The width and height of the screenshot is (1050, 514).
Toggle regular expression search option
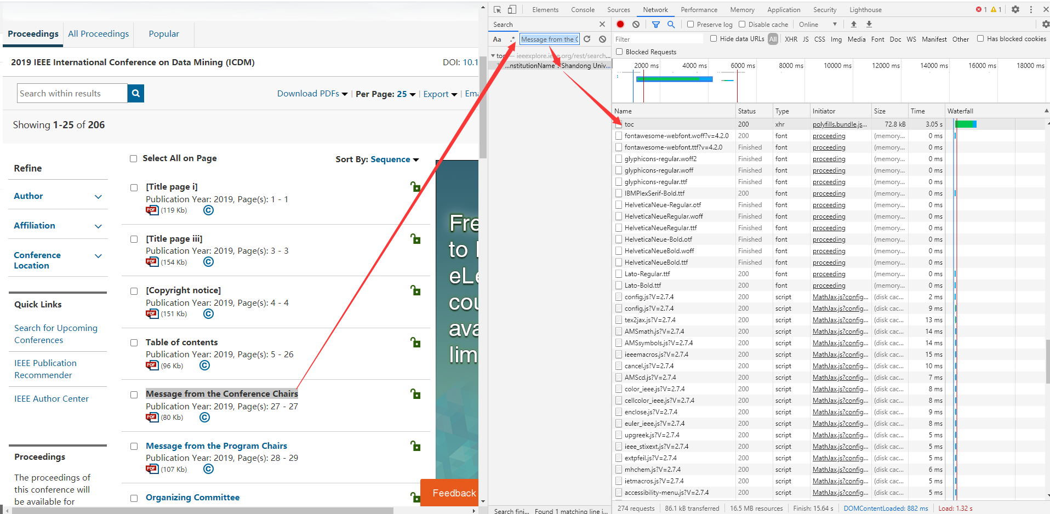[512, 39]
